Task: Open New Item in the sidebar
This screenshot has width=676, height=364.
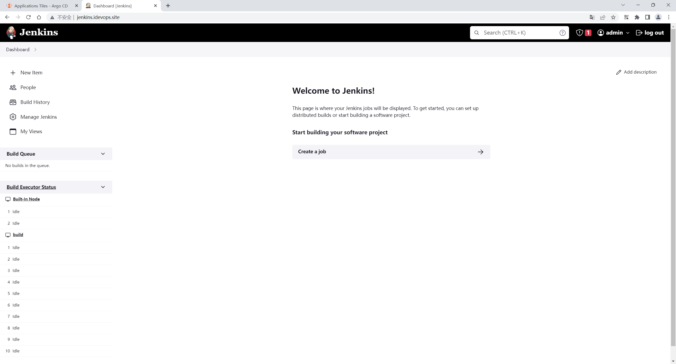Action: pos(31,73)
